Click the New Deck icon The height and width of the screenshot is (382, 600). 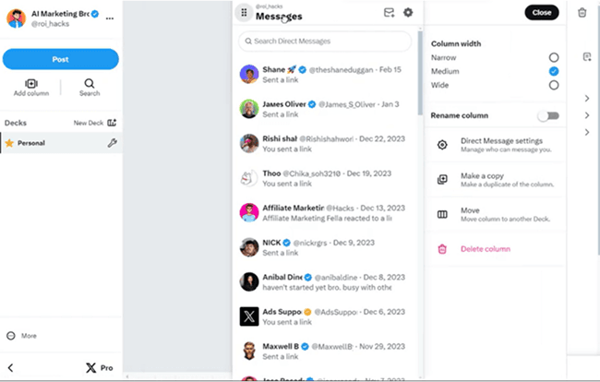(112, 123)
